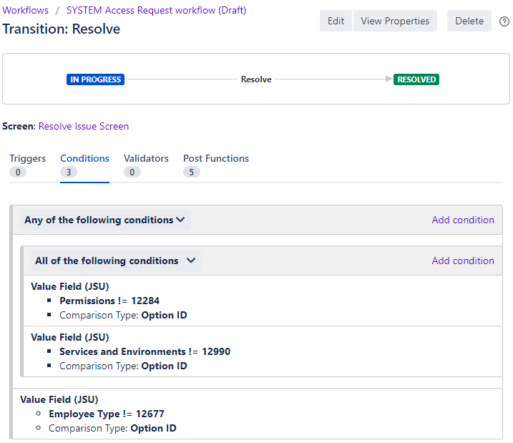Open SYSTEM Access Request workflow link
Image resolution: width=513 pixels, height=443 pixels.
[156, 11]
